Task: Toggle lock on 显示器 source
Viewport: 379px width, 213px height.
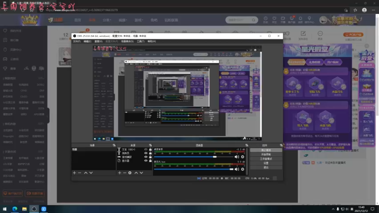Action: coord(150,160)
